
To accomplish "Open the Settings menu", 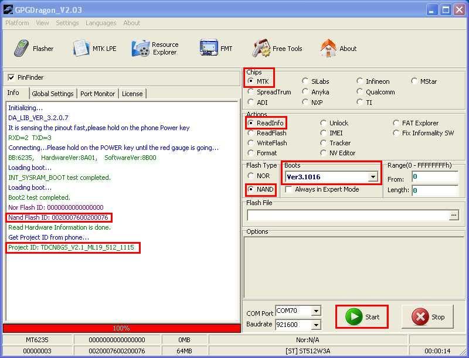I will 67,23.
